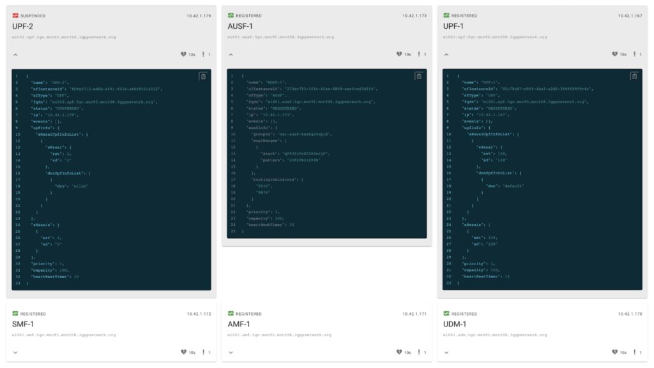Click the heartbeat icon on AUSF-1 card
The height and width of the screenshot is (368, 654).
tap(399, 54)
